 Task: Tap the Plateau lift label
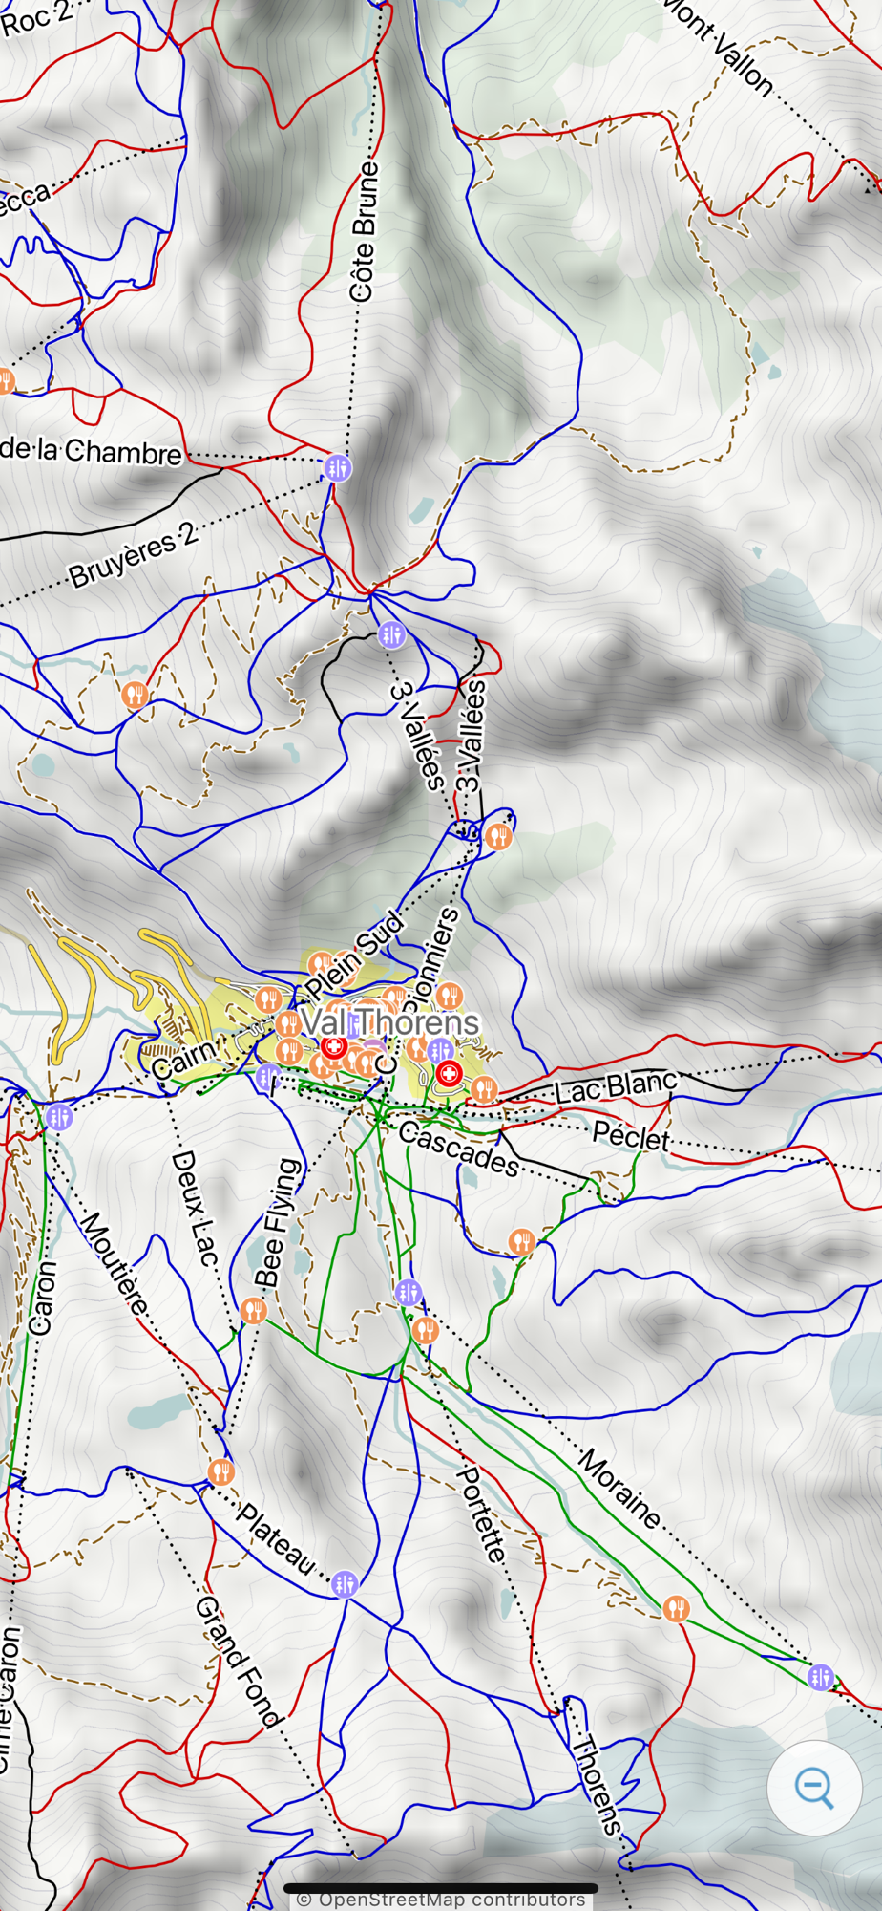tap(276, 1539)
